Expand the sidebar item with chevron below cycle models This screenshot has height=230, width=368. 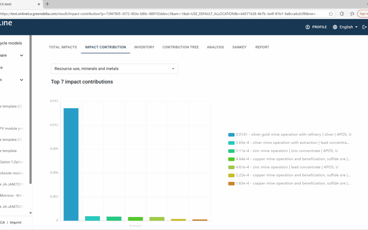pos(21,56)
